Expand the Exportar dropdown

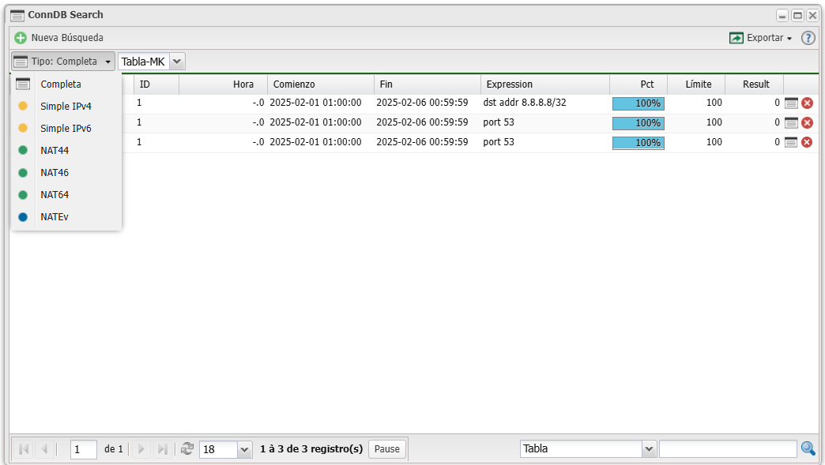(760, 38)
